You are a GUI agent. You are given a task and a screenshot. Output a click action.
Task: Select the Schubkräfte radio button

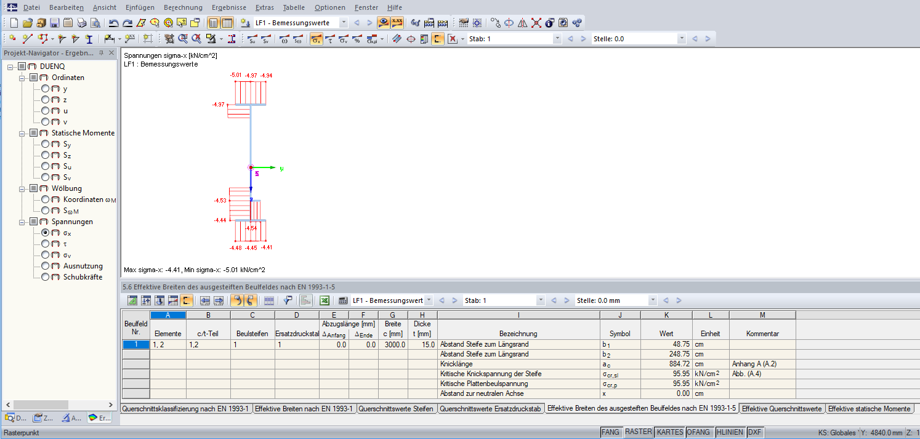(46, 277)
